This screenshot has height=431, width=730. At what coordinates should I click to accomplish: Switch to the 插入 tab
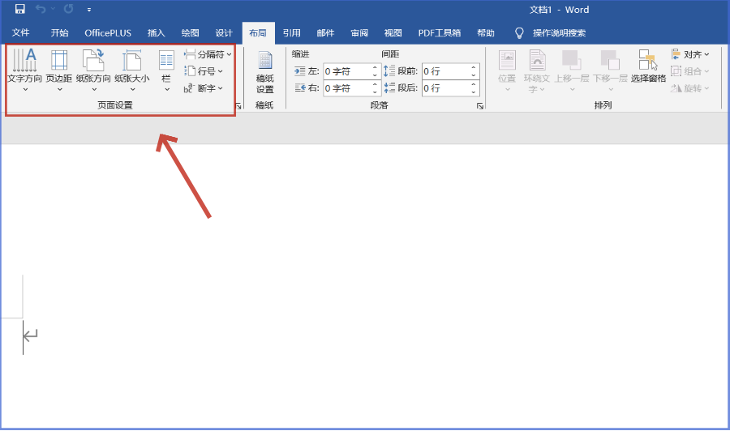coord(156,33)
